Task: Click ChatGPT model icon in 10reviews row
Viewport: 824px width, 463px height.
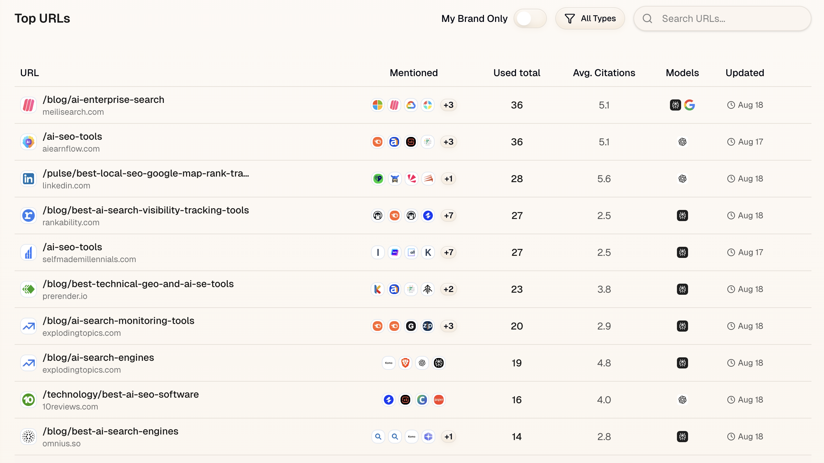Action: [682, 400]
